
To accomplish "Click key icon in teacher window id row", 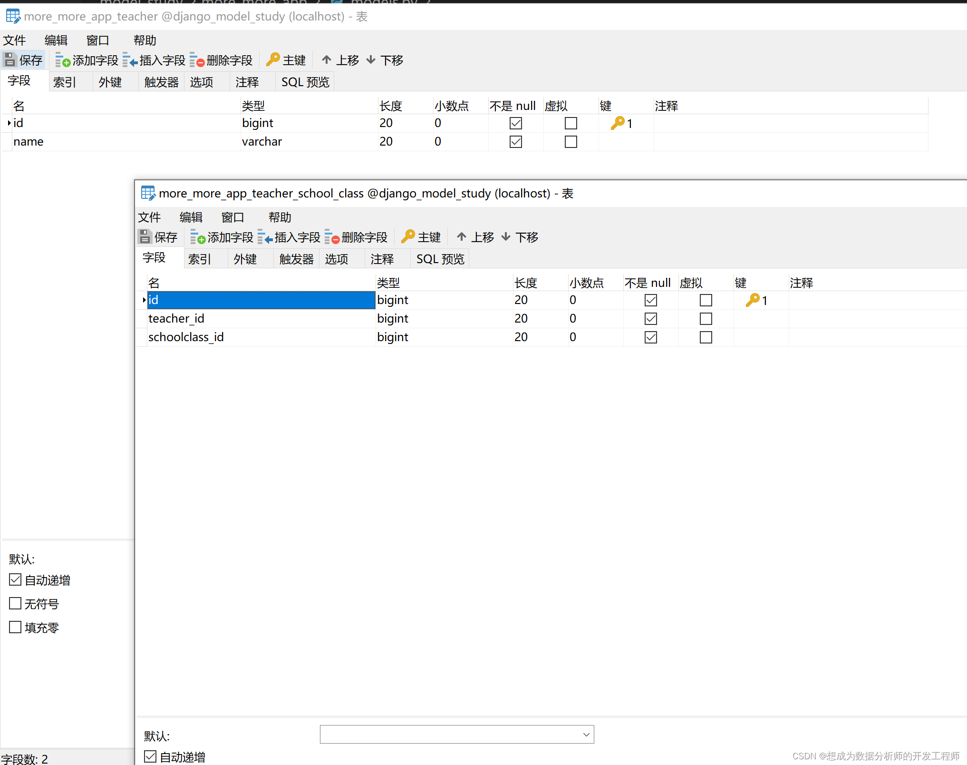I will [618, 123].
